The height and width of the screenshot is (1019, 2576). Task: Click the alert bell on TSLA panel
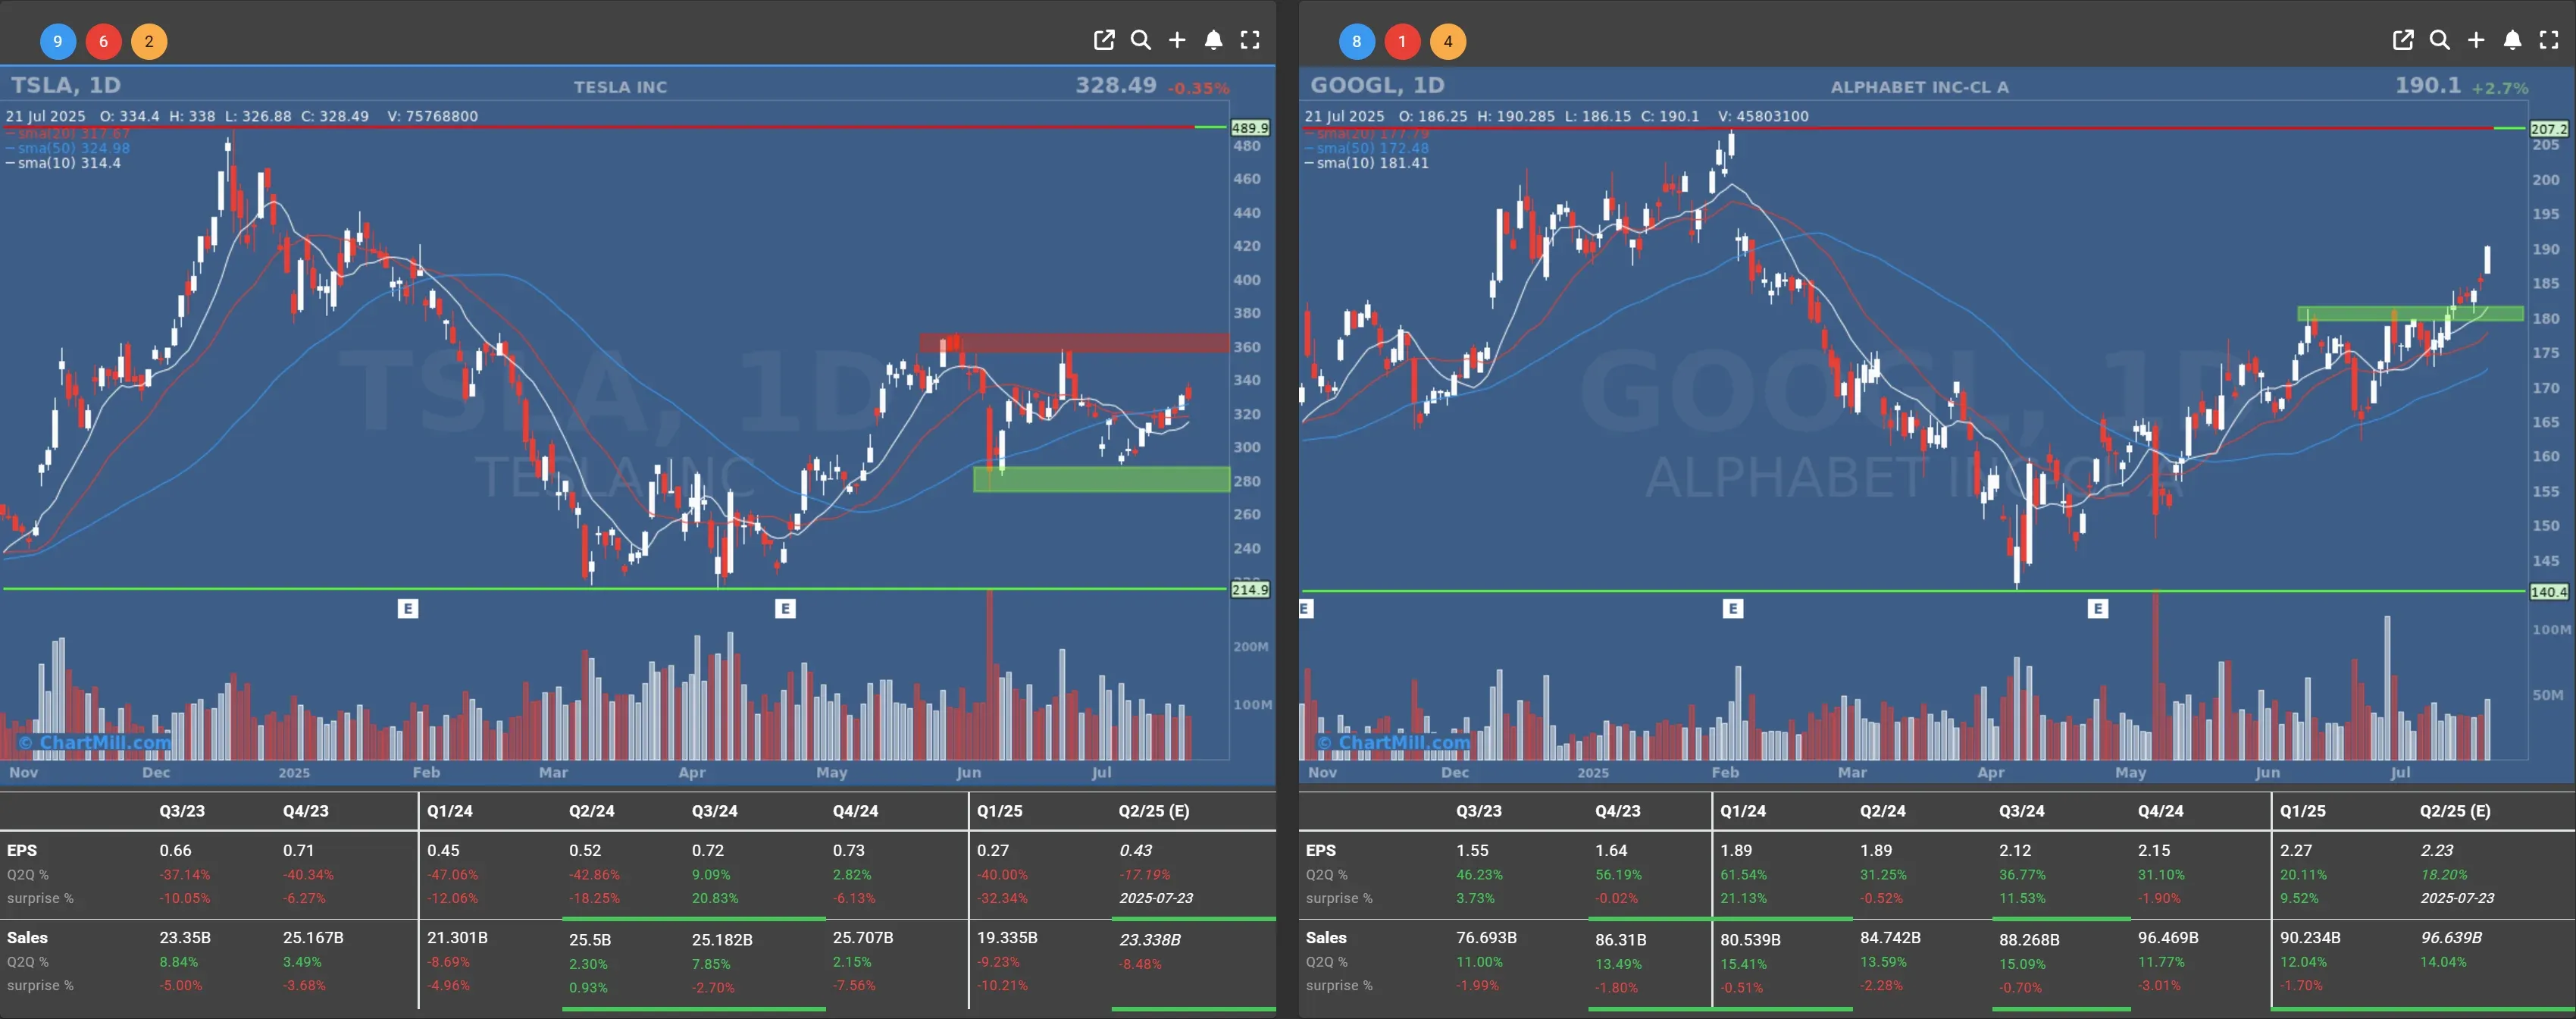point(1213,40)
